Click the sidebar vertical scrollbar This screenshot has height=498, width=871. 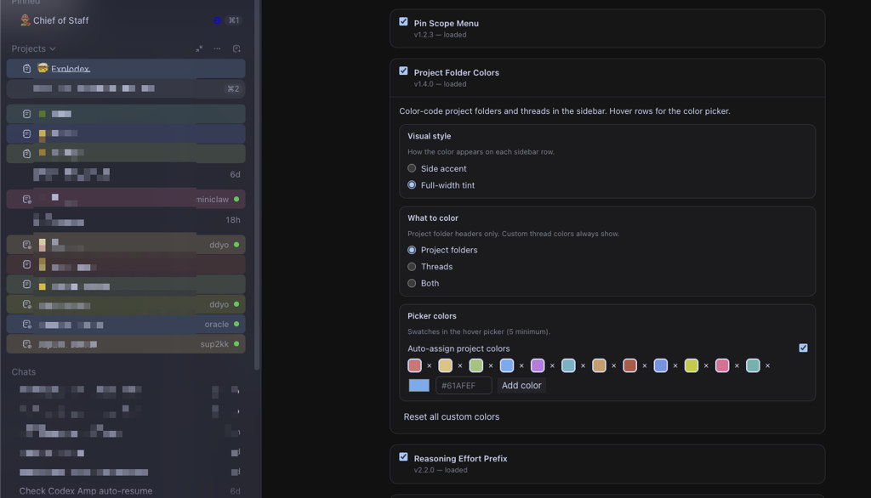coord(257,184)
